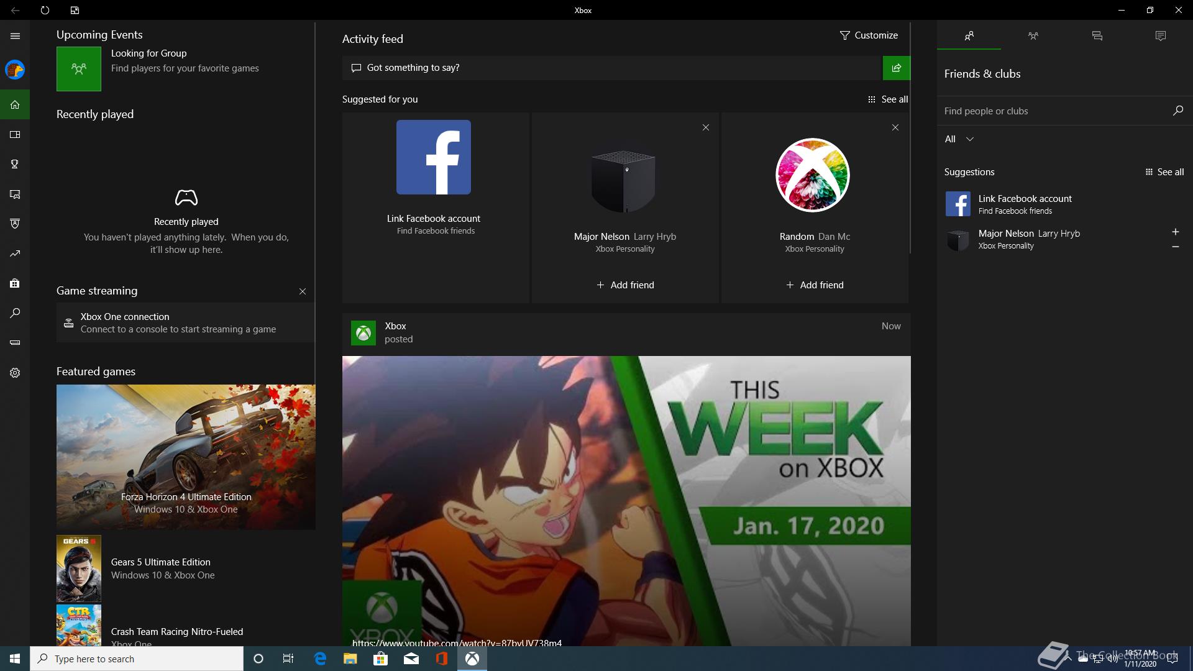Click See all in Friends panel Suggestions
Image resolution: width=1193 pixels, height=671 pixels.
point(1164,172)
